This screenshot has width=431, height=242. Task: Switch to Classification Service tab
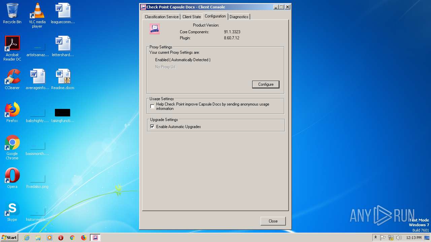[162, 17]
